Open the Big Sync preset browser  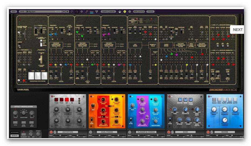click(x=44, y=12)
